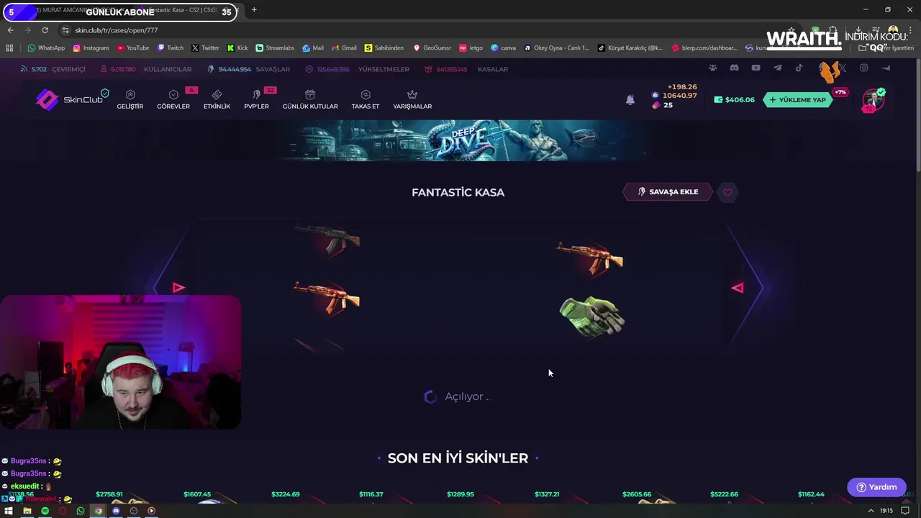Open the Geliştir upgrade section

(x=130, y=99)
